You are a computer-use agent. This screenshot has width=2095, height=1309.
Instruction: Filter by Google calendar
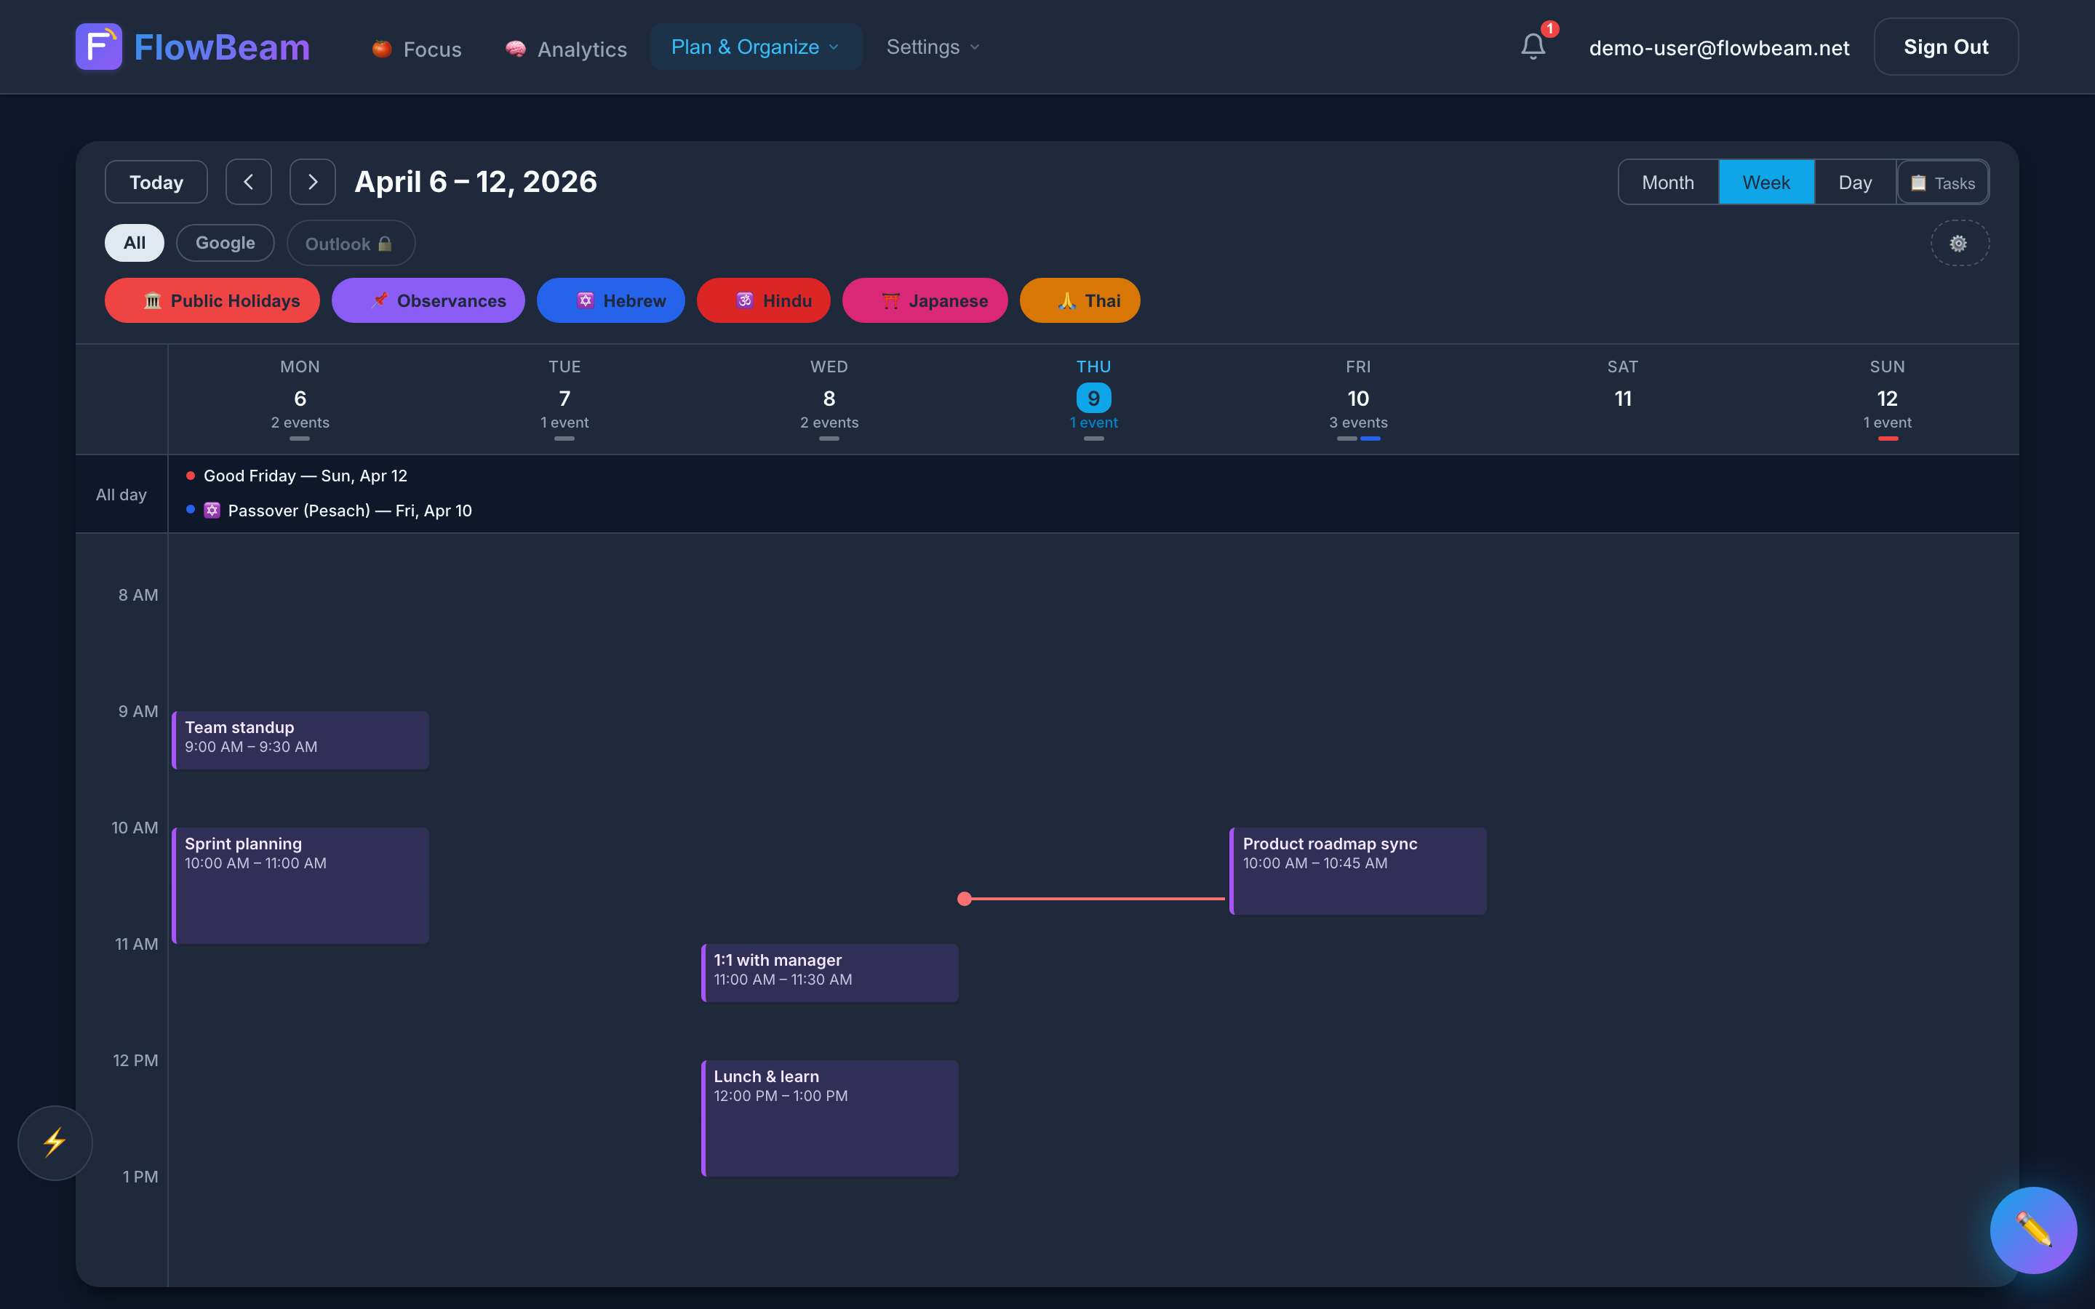click(225, 242)
